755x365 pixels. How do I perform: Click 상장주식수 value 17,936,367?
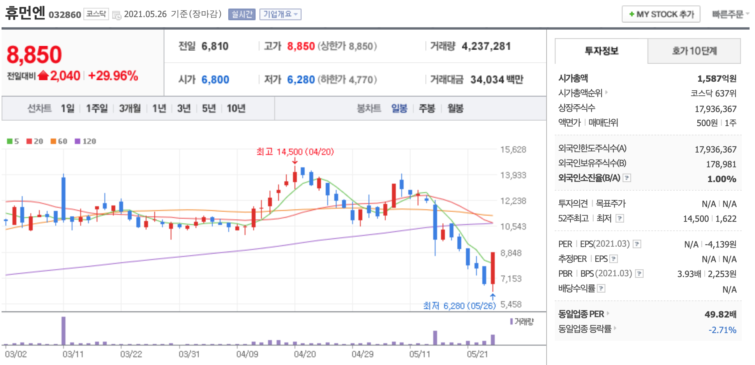click(716, 109)
